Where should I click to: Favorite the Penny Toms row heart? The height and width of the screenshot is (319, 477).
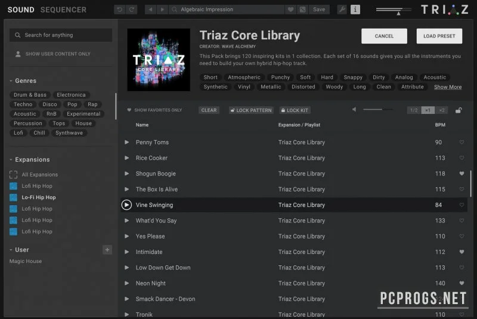[461, 142]
